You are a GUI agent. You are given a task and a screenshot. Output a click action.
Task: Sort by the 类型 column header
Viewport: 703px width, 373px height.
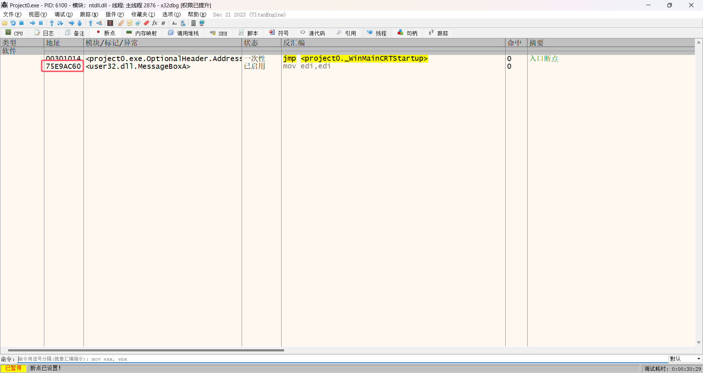click(22, 43)
